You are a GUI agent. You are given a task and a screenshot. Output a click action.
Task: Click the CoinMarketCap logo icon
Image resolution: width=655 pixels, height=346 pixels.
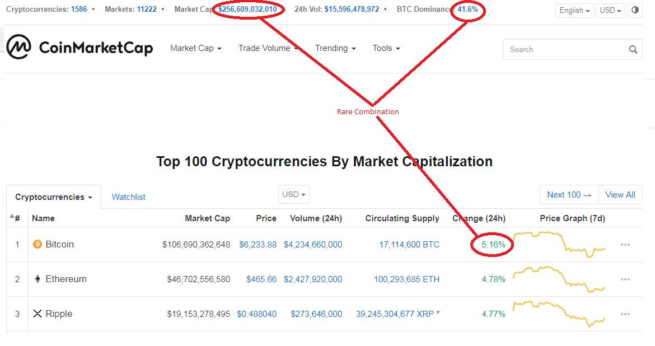(18, 47)
